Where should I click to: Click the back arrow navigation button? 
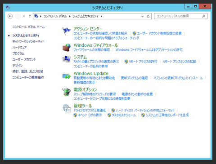coord(10,16)
